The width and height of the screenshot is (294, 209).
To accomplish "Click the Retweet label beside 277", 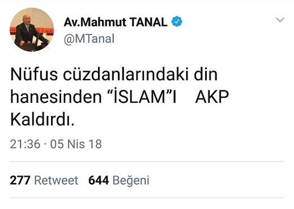I will pyautogui.click(x=56, y=180).
